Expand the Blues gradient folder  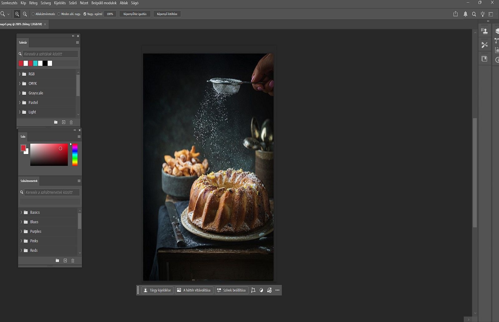tap(21, 222)
